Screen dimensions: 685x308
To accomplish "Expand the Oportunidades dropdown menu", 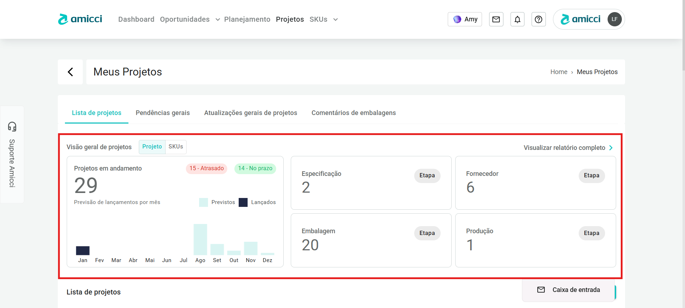I will click(217, 20).
